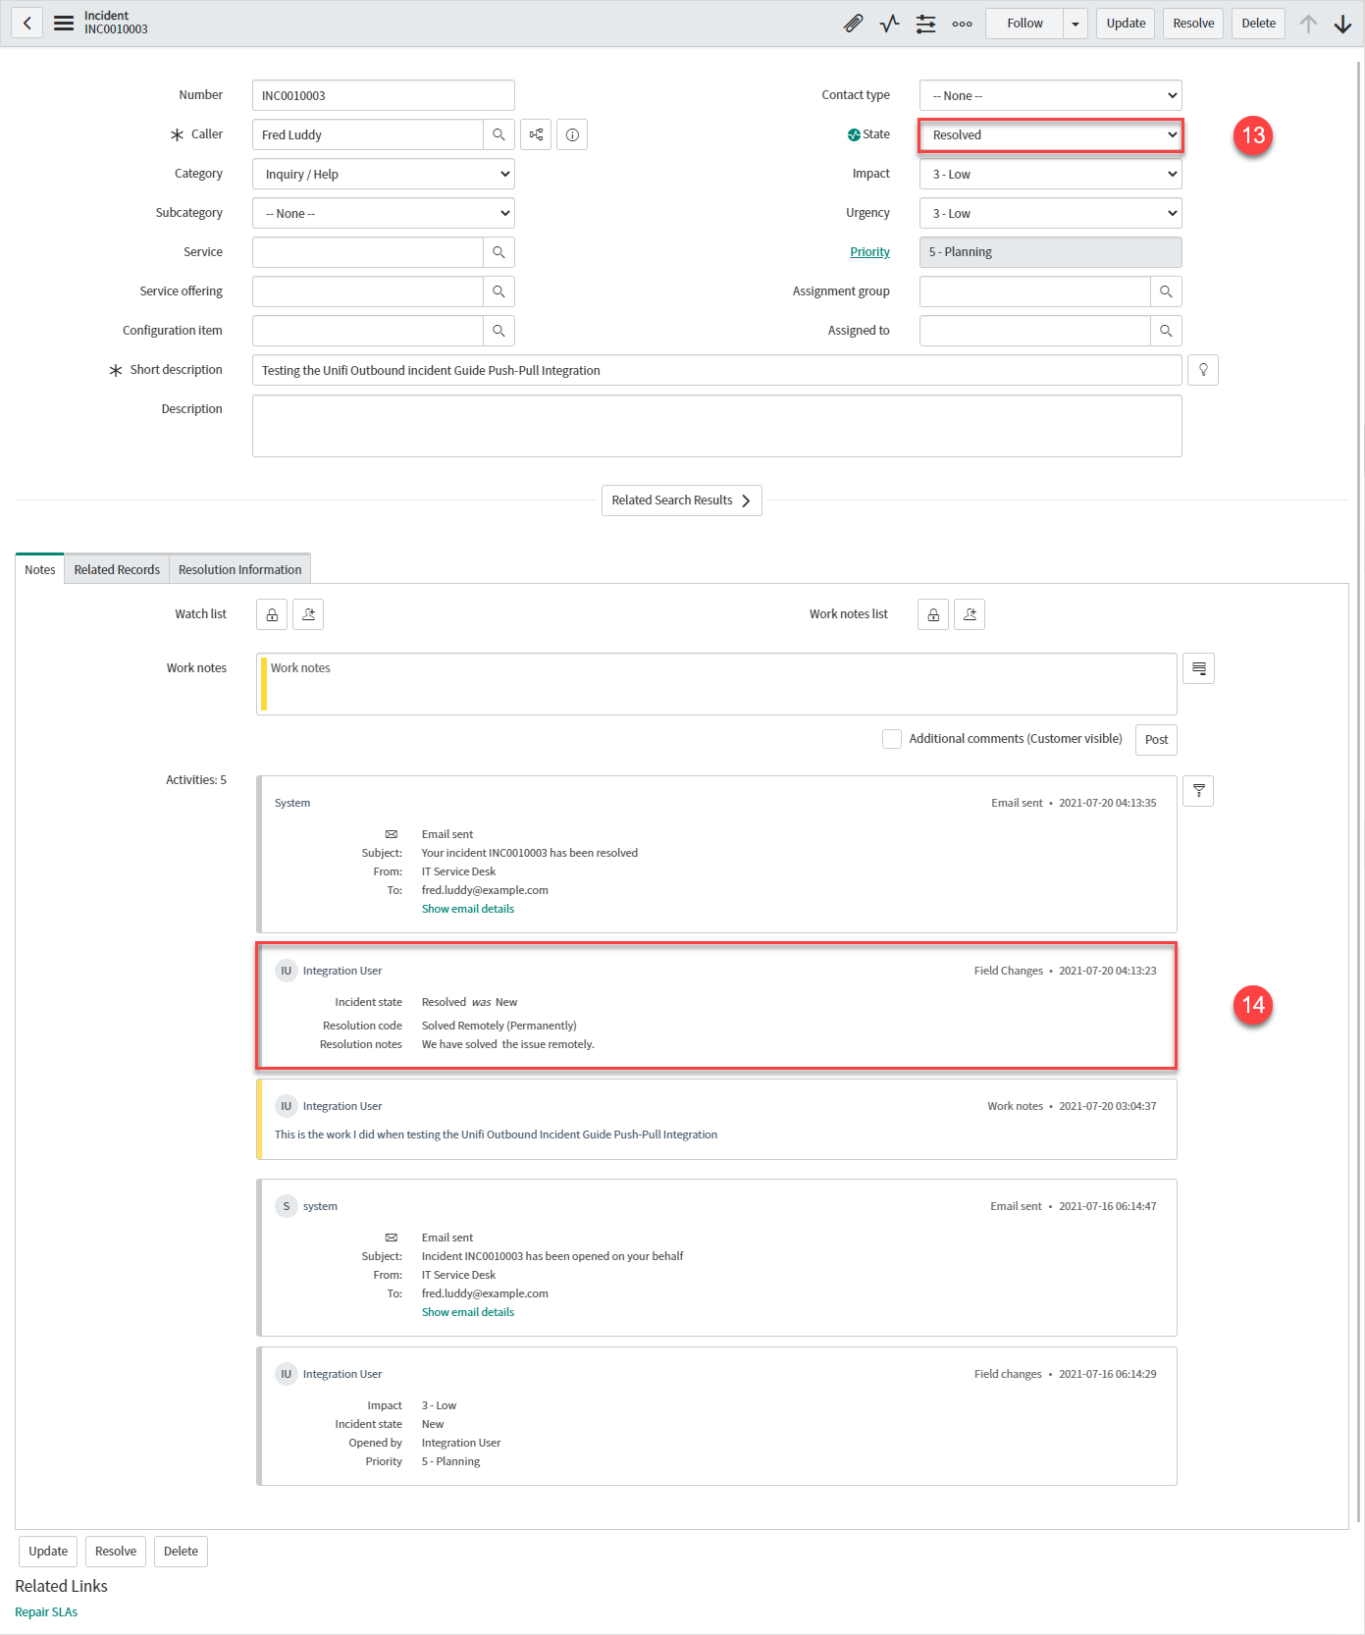Viewport: 1365px width, 1635px height.
Task: Open the Category dropdown Inquiry / Help
Action: pos(384,175)
